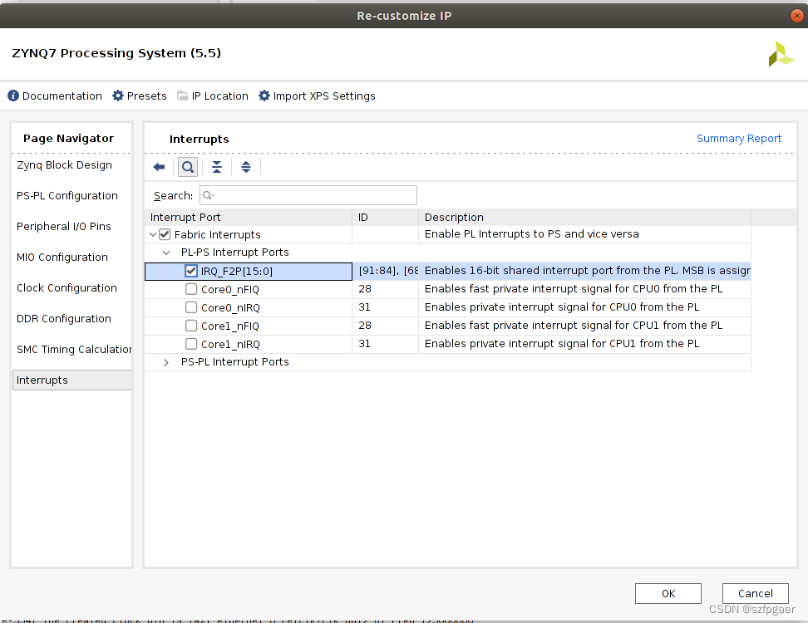Click the expand all toolbar icon
Image resolution: width=808 pixels, height=623 pixels.
click(x=246, y=167)
